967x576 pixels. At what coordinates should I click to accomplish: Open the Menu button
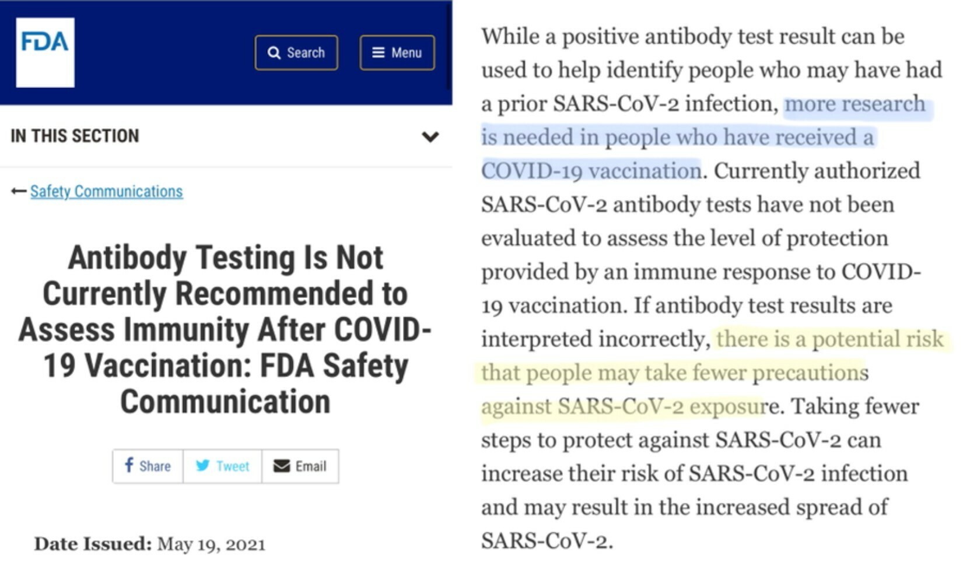coord(397,53)
